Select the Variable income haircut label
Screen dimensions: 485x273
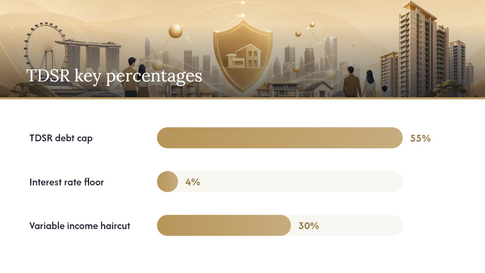click(x=80, y=226)
